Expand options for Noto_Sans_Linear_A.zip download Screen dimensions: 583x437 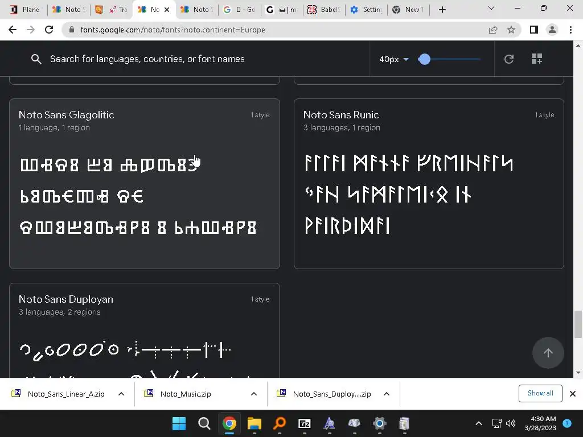[x=121, y=394]
